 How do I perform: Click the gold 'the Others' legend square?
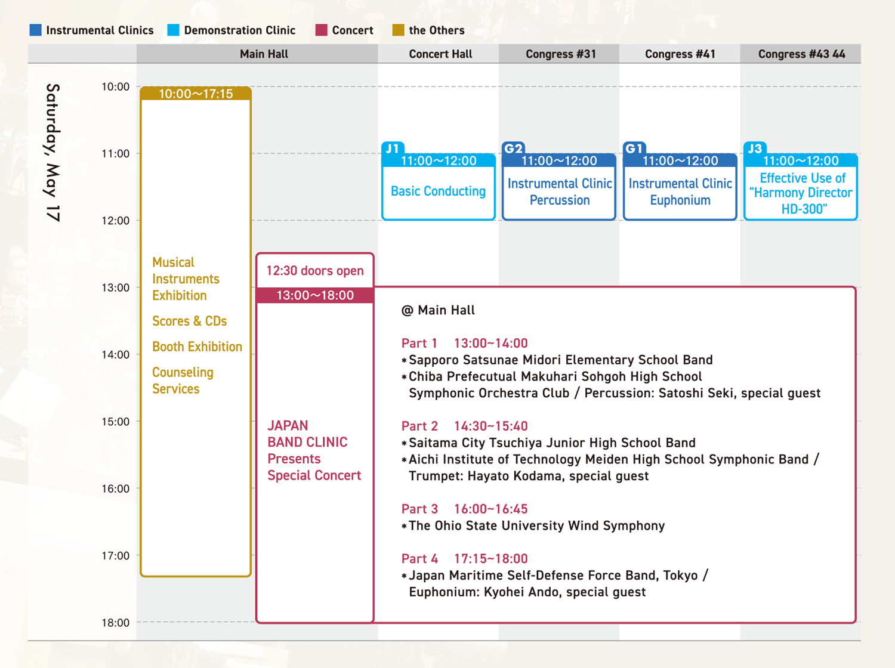tap(398, 30)
